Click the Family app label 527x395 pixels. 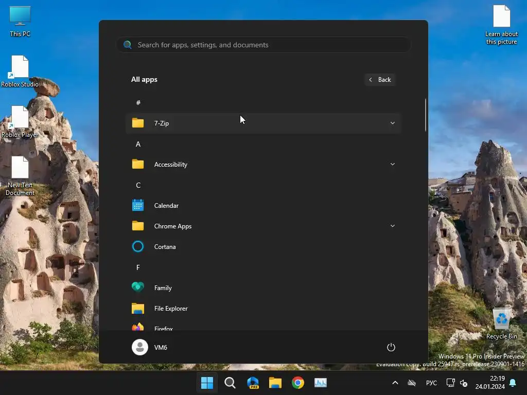[163, 288]
